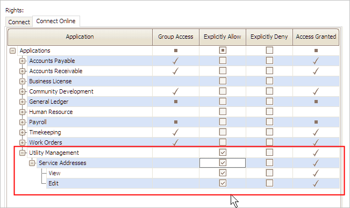
Task: Check Explicitly Deny for Community Development
Action: [269, 91]
